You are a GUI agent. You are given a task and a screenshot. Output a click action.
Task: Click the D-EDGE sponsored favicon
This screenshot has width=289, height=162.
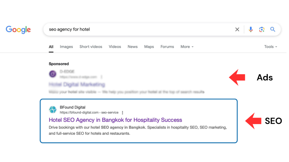click(53, 74)
